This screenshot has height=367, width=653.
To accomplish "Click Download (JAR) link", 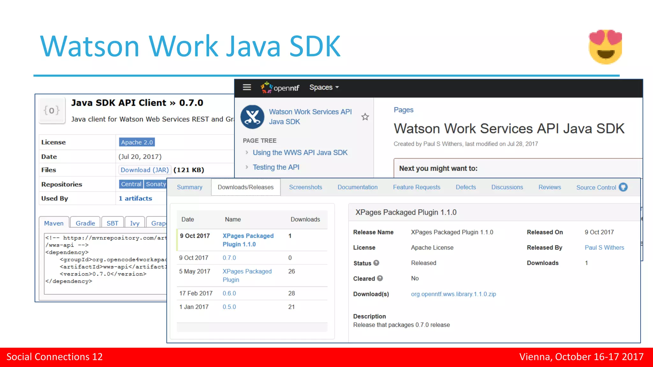I will 144,170.
